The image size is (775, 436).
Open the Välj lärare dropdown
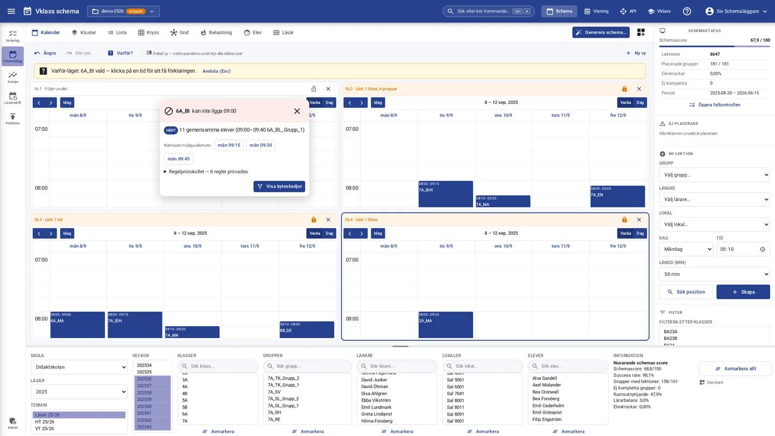pyautogui.click(x=714, y=199)
